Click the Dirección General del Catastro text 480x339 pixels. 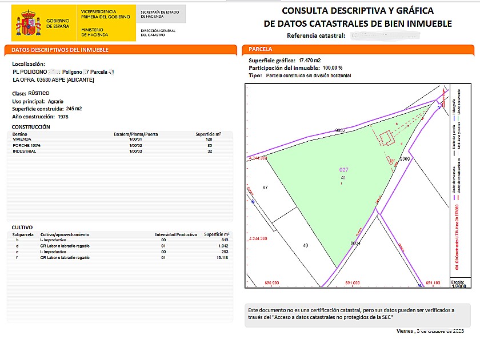point(158,33)
